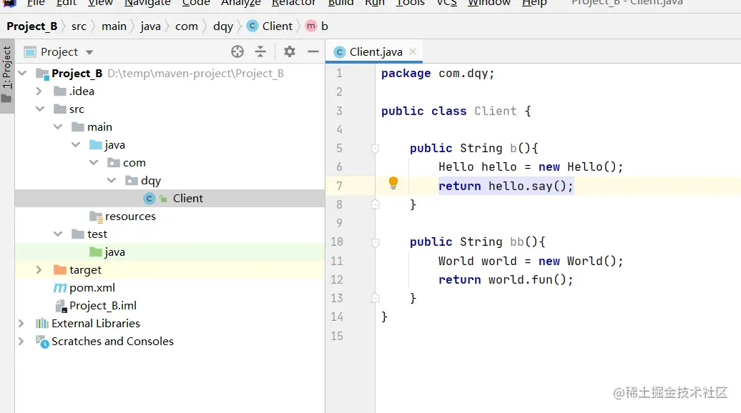Click fold end marker at line 8

click(x=375, y=204)
